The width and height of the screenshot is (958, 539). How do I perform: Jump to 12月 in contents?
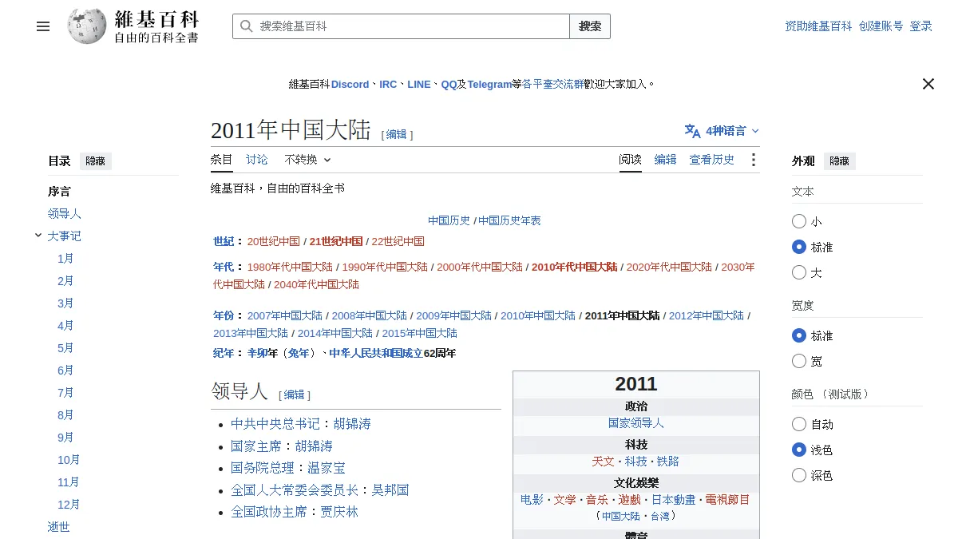69,505
